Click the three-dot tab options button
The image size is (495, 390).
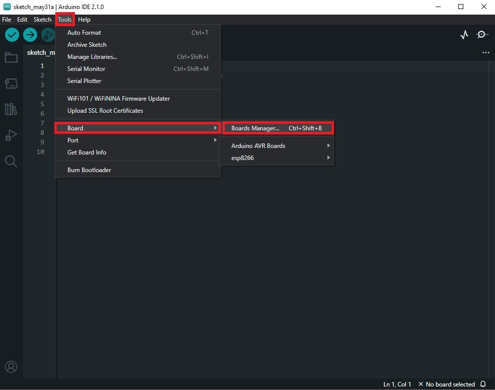tap(485, 52)
